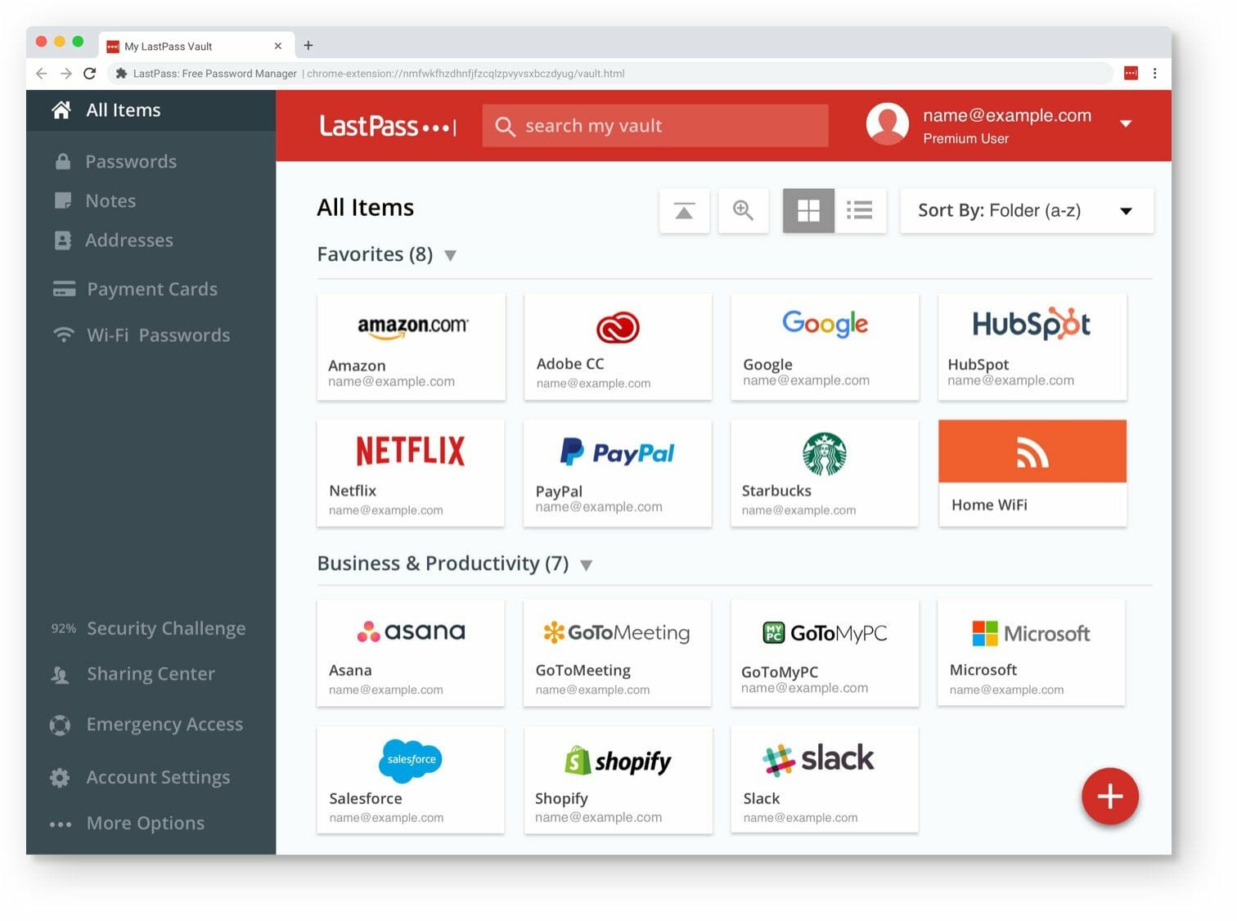This screenshot has width=1237, height=921.
Task: Open the Slack vault item
Action: coord(825,779)
